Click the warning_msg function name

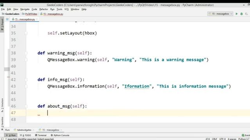[61, 53]
